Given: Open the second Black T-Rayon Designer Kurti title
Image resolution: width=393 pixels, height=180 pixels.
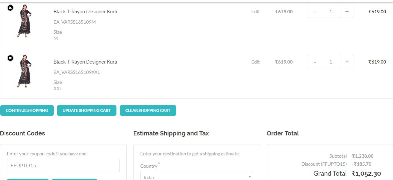Looking at the screenshot, I should (85, 62).
